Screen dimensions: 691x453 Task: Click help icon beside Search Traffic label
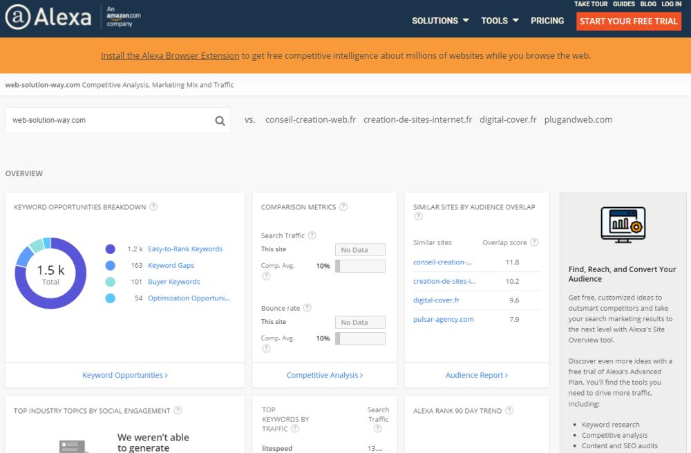coord(312,235)
